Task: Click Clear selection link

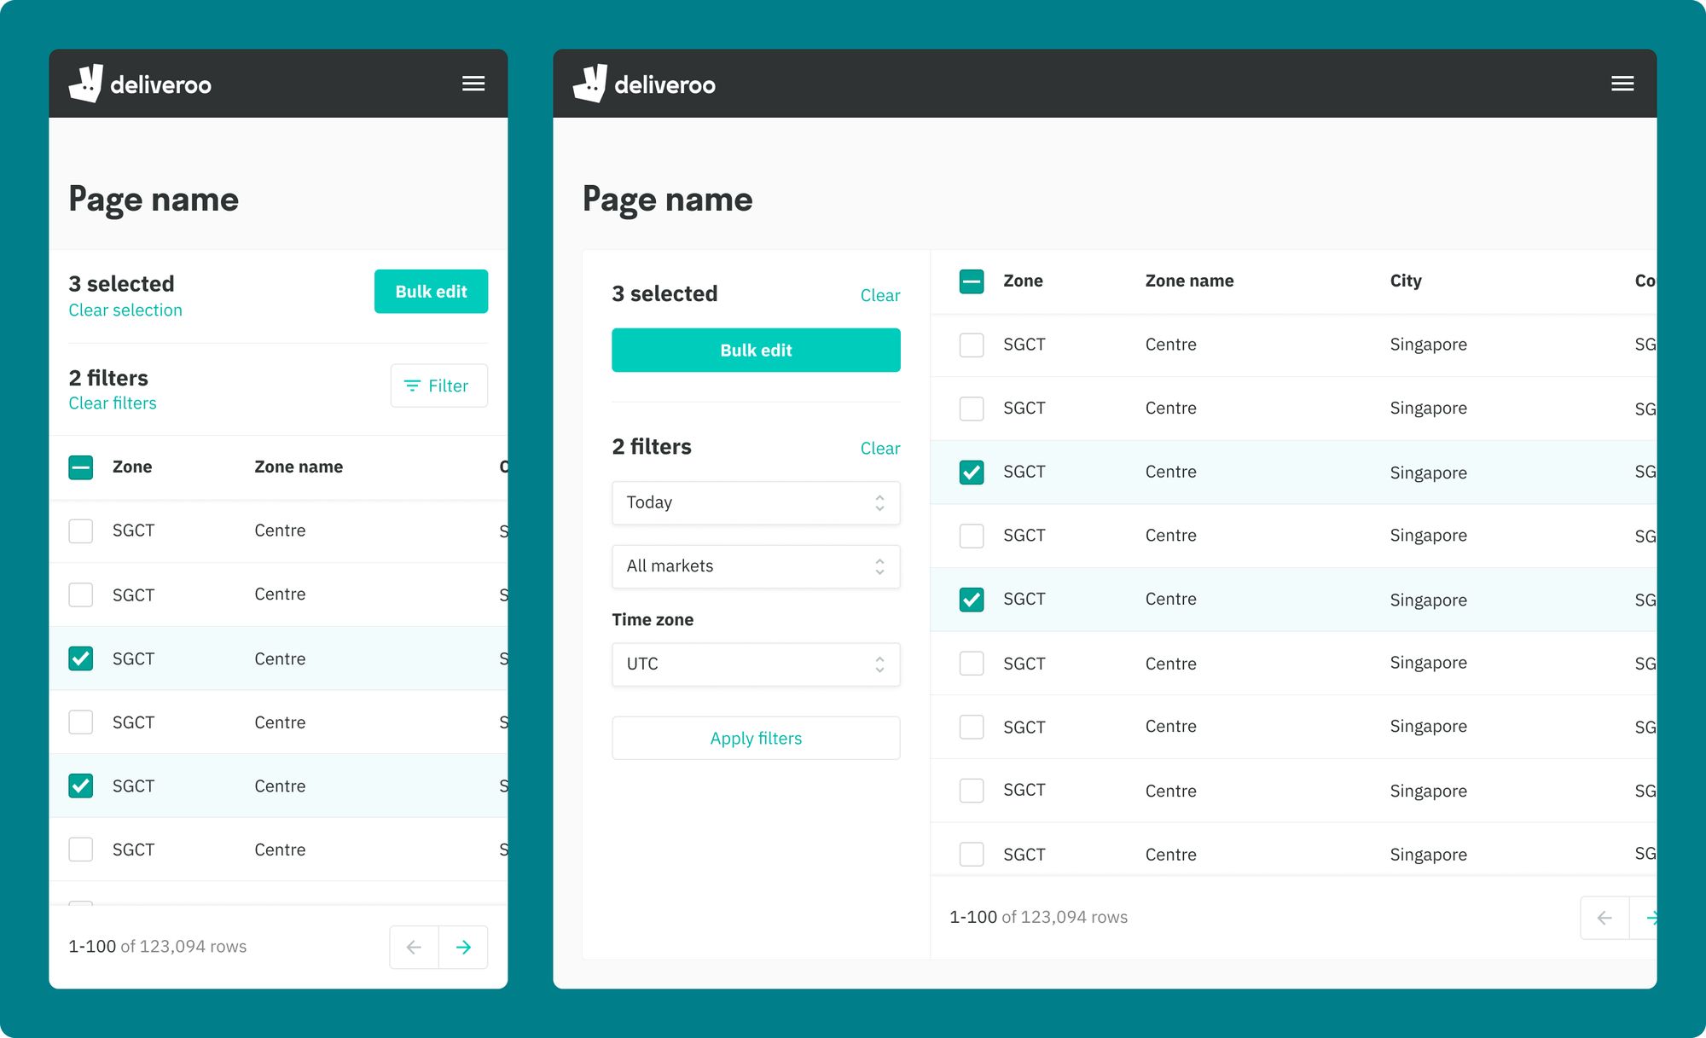Action: pos(125,310)
